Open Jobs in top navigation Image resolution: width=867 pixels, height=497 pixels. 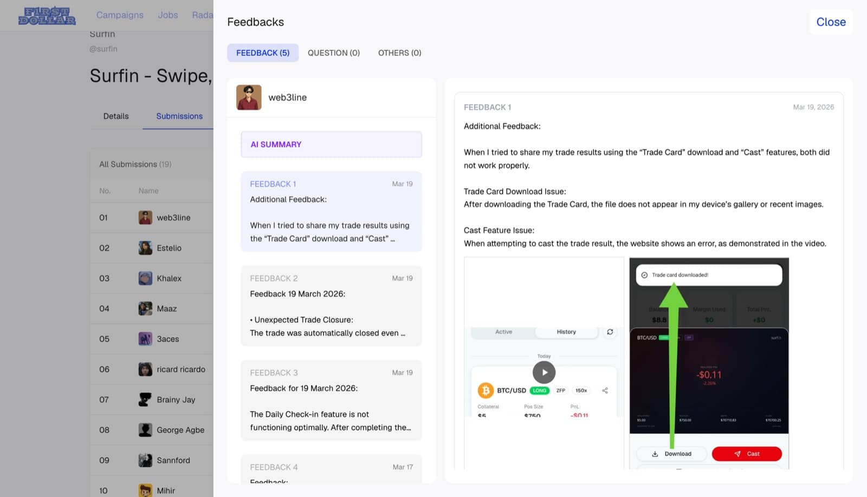[x=168, y=15]
